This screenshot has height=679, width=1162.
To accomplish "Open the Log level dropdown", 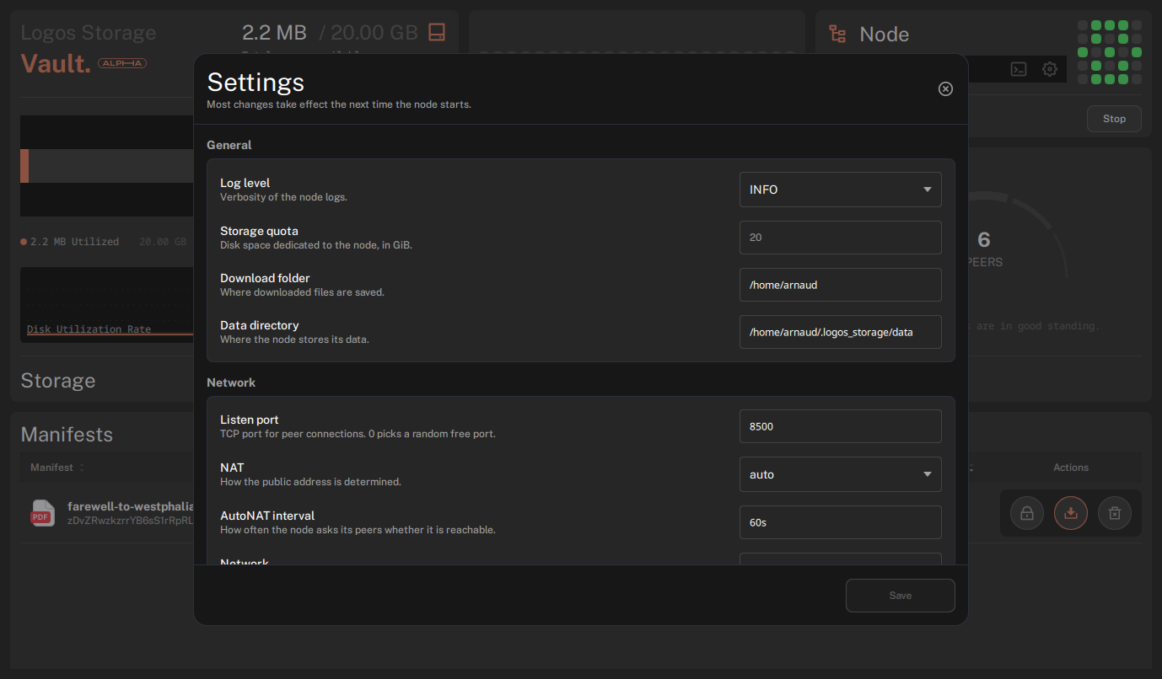I will coord(841,190).
